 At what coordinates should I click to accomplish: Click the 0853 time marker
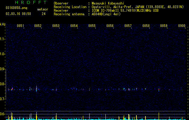[x=56, y=25]
